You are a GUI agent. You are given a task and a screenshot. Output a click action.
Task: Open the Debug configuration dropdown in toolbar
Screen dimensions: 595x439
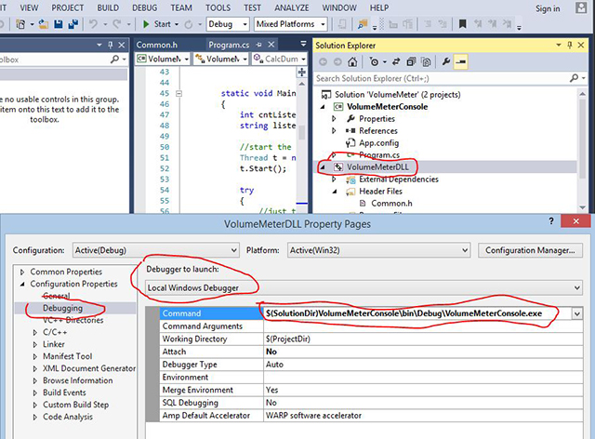pyautogui.click(x=228, y=24)
